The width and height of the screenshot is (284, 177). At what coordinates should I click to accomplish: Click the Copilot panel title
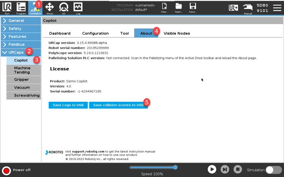pos(50,21)
